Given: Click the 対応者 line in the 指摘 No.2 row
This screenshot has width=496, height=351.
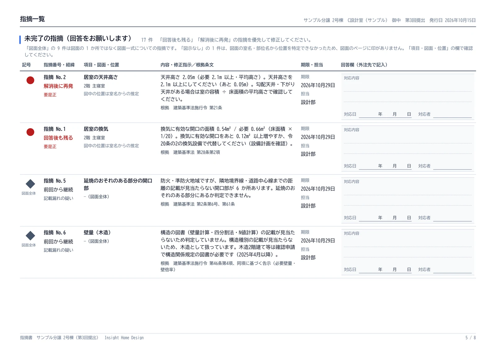Looking at the screenshot, I should click(x=452, y=115).
